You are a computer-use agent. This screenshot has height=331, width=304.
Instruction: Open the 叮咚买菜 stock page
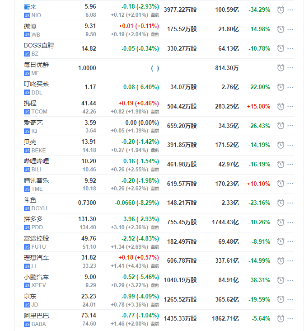pyautogui.click(x=36, y=84)
